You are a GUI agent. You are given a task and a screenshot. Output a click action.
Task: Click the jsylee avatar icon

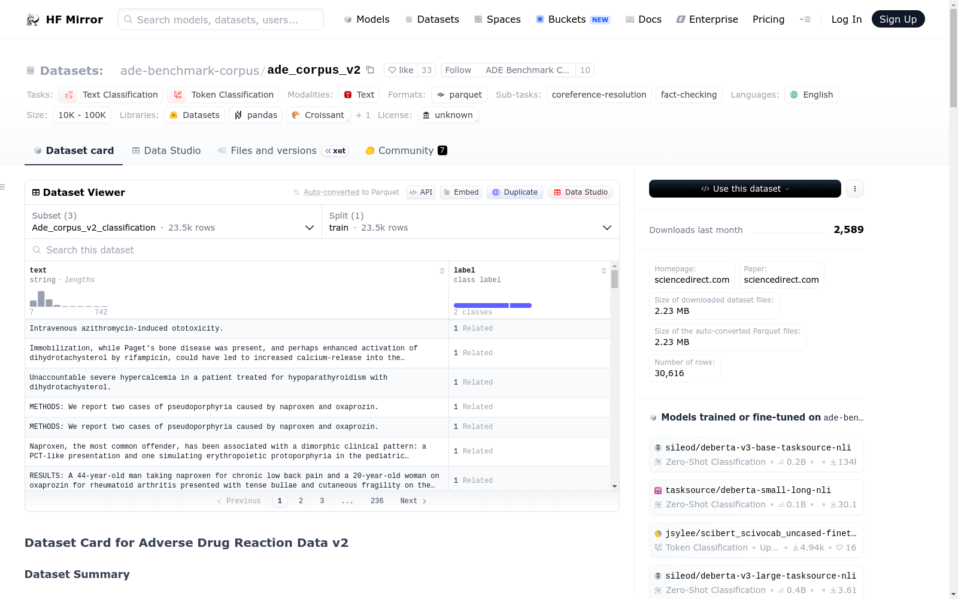tap(658, 534)
